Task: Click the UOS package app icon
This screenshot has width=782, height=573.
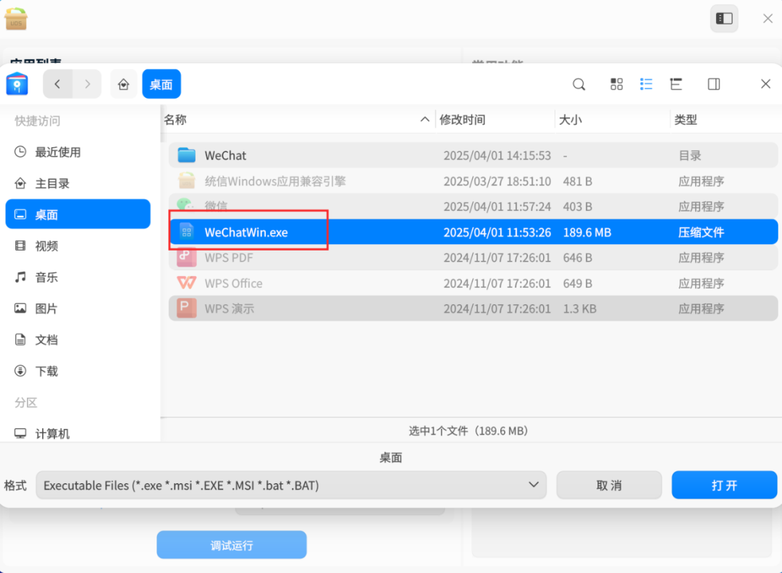Action: 16,19
